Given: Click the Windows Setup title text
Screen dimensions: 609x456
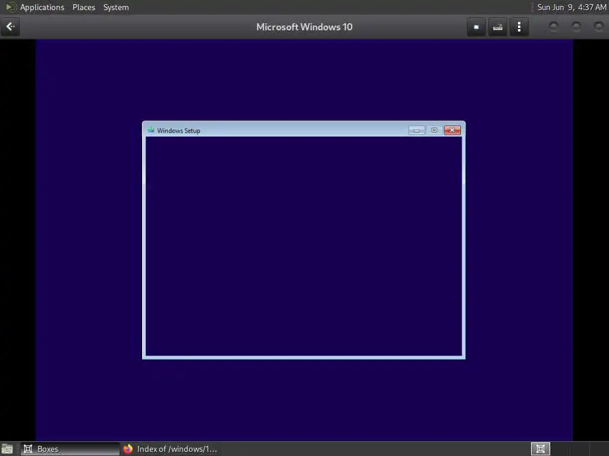Looking at the screenshot, I should (x=178, y=131).
